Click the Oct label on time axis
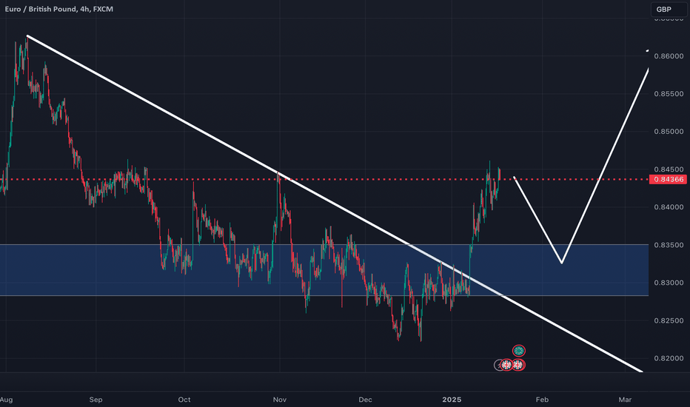The image size is (690, 407). click(184, 400)
